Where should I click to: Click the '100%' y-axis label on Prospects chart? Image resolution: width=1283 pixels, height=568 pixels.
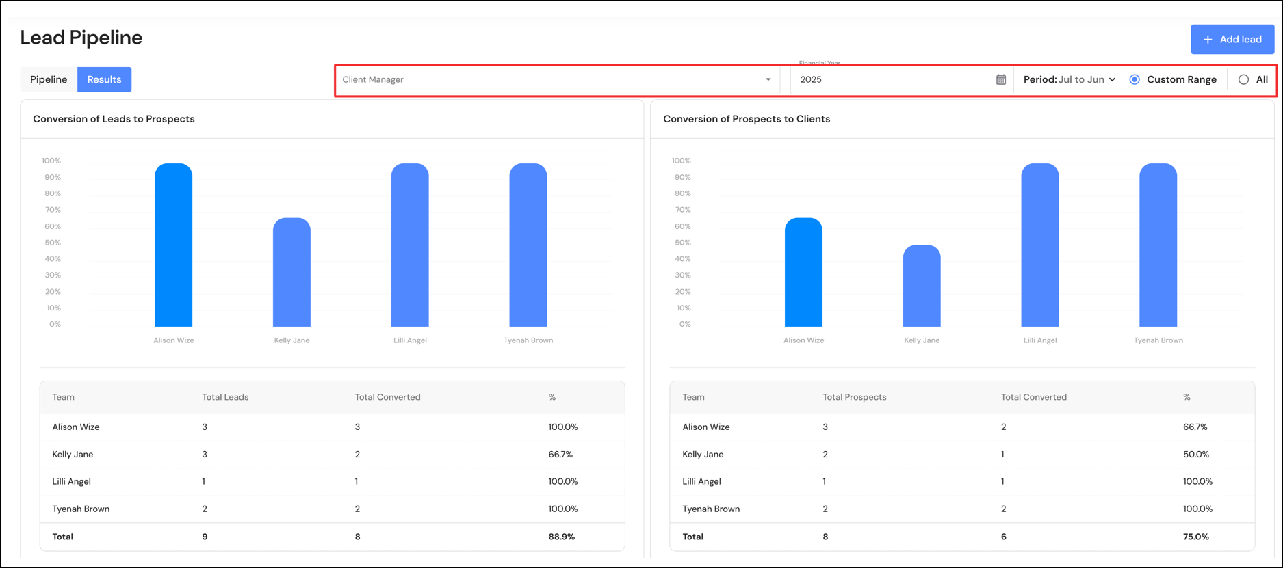pyautogui.click(x=682, y=161)
